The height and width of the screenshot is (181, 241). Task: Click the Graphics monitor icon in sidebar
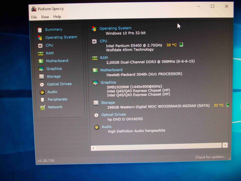41,69
